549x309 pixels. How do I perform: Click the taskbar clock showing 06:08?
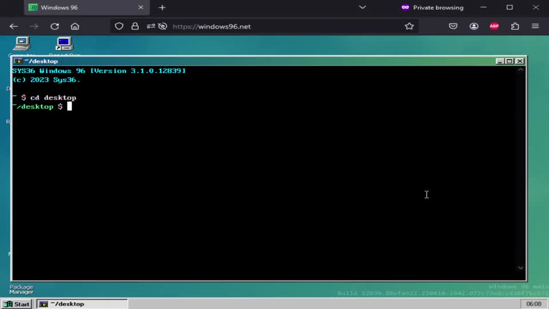click(534, 304)
